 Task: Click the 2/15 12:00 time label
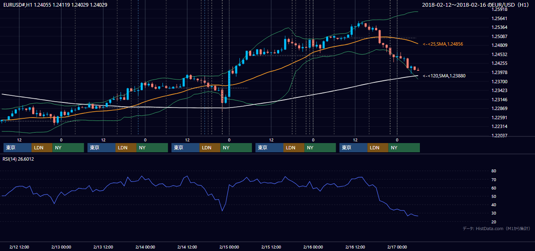[x=271, y=247]
